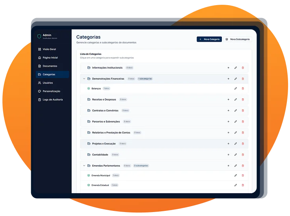Click the '1 subcategorias' badge

coord(145,79)
